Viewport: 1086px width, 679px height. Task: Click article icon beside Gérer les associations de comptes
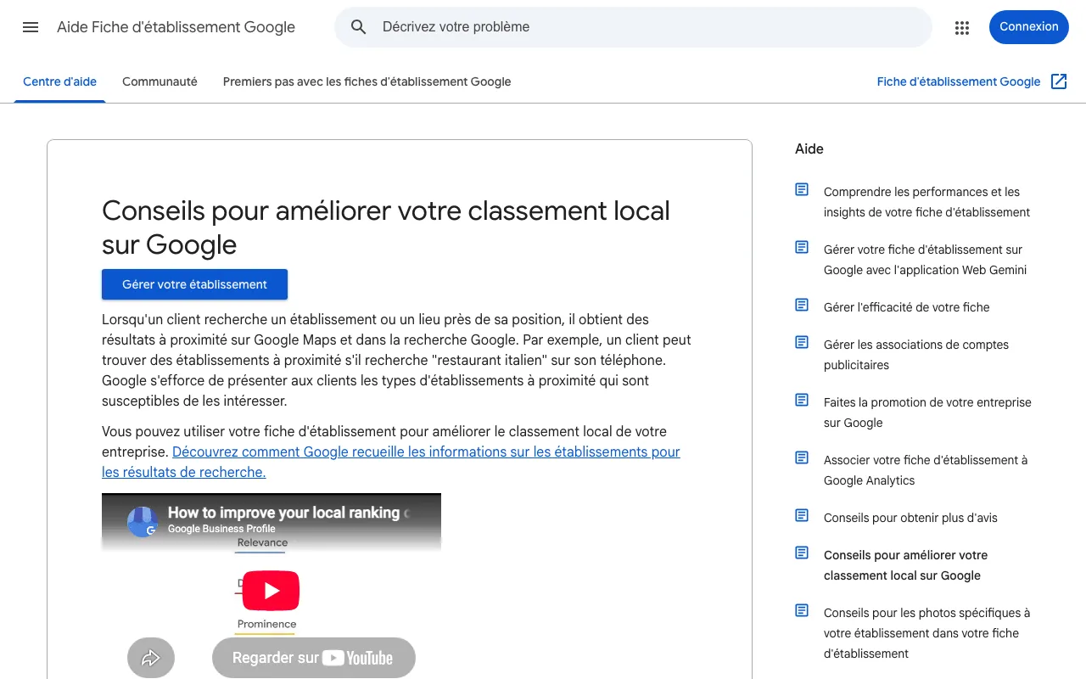tap(802, 342)
